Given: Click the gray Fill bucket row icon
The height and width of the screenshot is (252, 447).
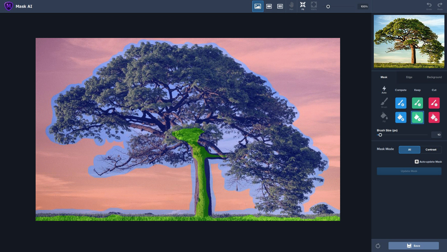Looking at the screenshot, I should (384, 117).
